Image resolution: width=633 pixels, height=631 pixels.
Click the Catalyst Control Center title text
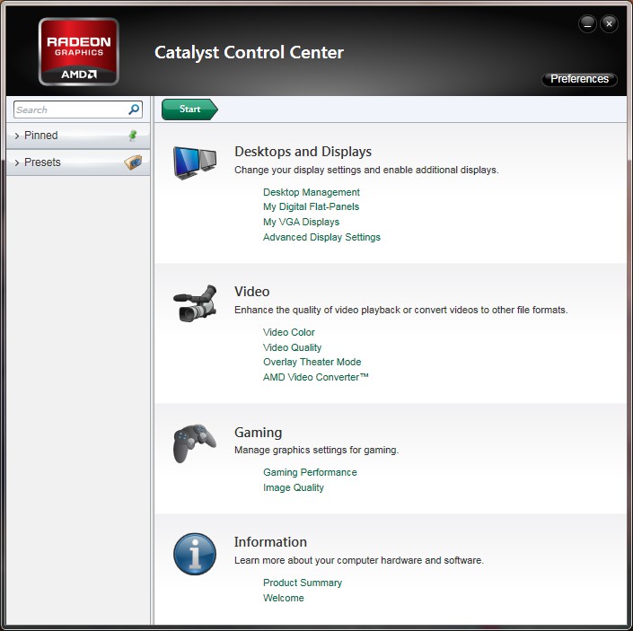[x=249, y=52]
